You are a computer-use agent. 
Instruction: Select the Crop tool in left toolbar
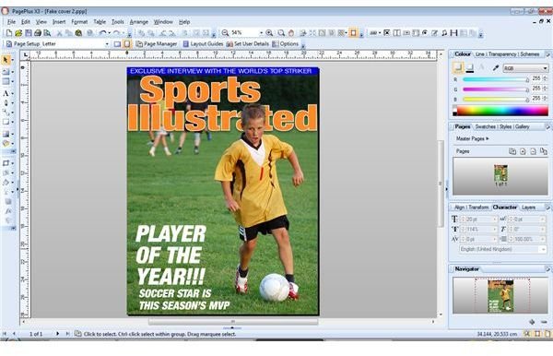6,163
